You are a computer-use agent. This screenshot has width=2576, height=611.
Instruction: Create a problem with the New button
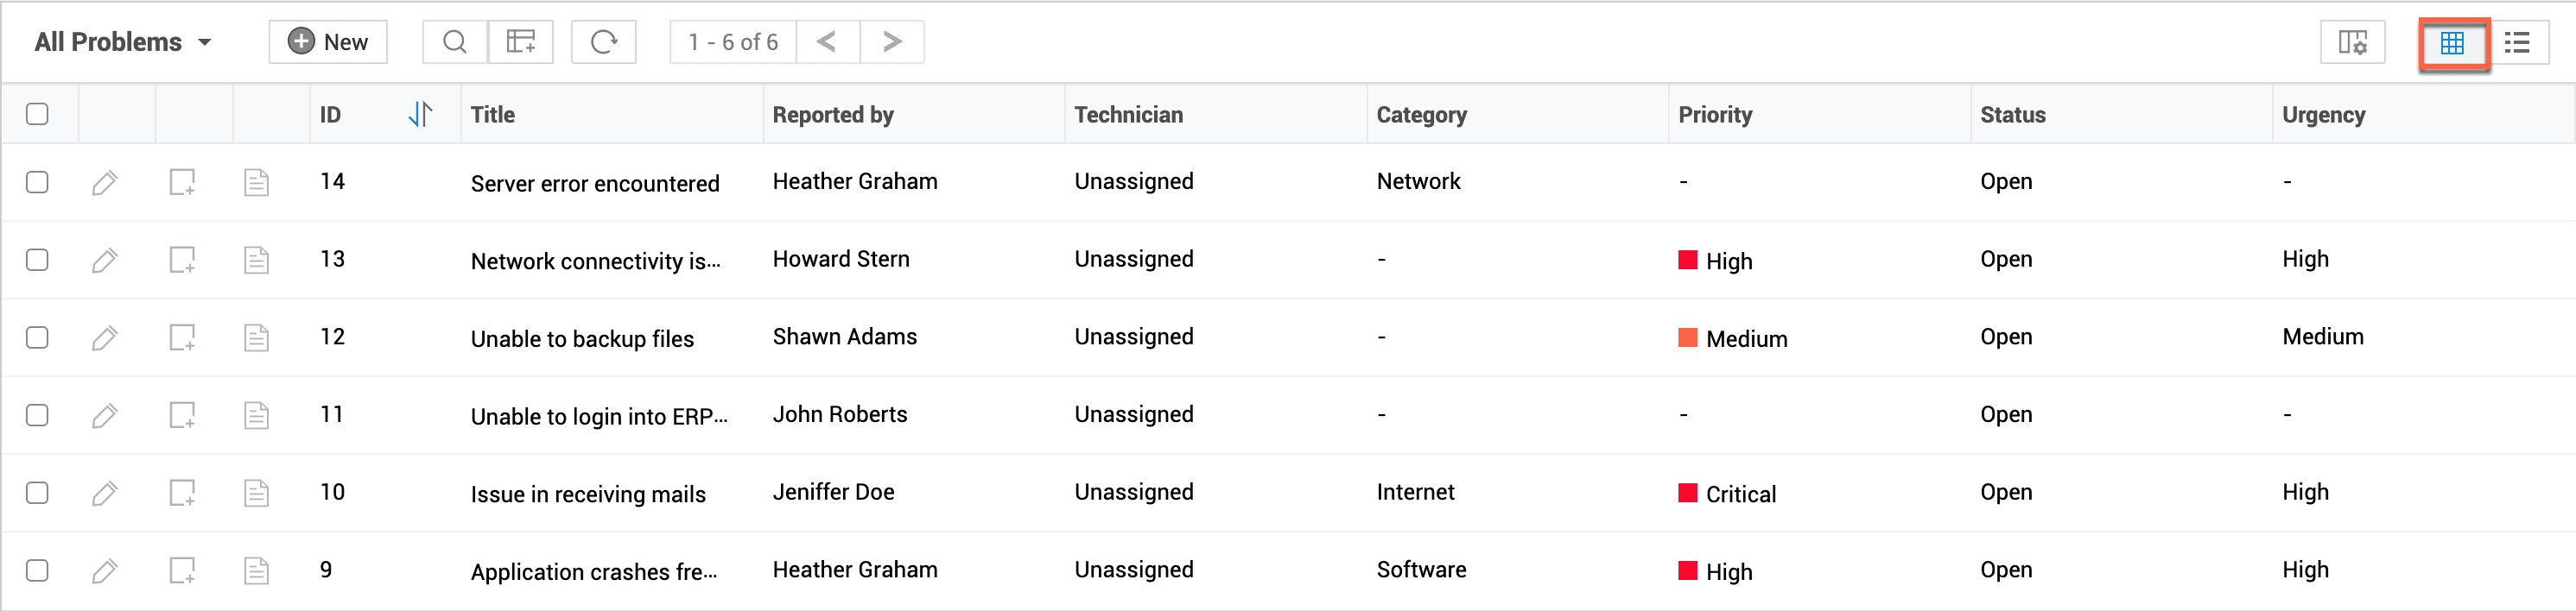point(328,42)
